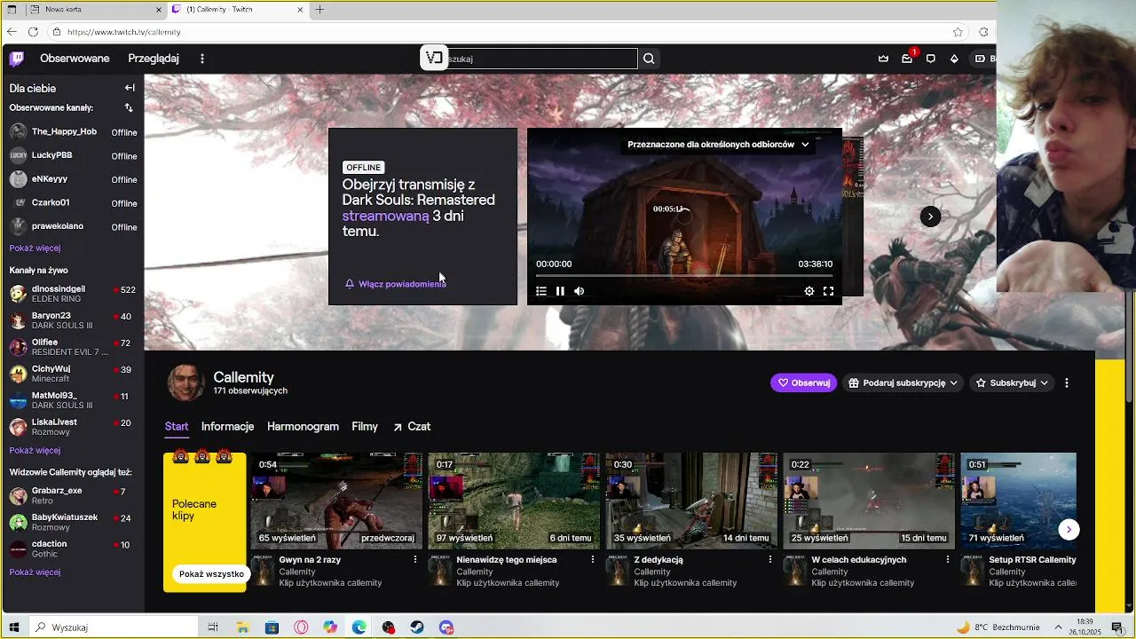Open the 'streamowaną' link text

[x=385, y=216]
